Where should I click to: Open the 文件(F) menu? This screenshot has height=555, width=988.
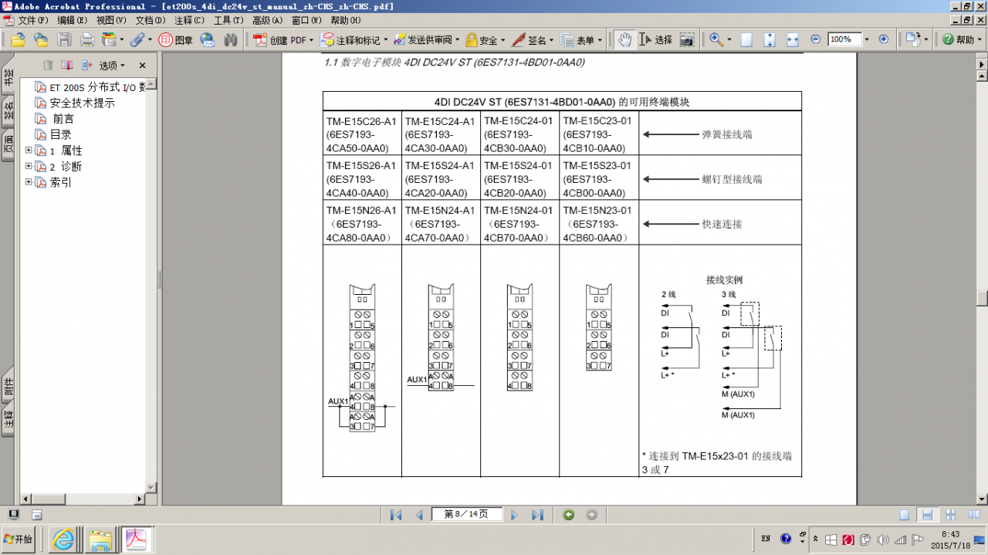[x=33, y=20]
